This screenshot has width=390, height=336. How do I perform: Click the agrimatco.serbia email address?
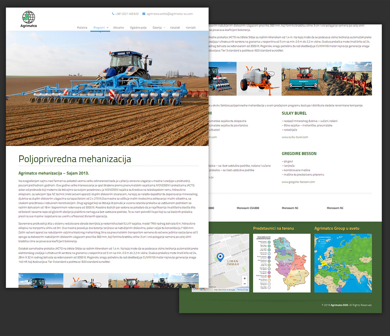[x=170, y=14]
